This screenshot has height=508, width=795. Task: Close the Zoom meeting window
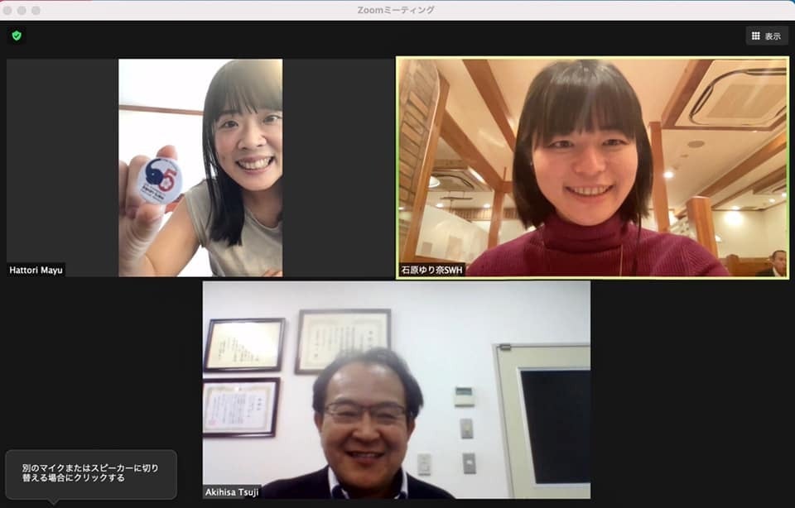point(8,10)
